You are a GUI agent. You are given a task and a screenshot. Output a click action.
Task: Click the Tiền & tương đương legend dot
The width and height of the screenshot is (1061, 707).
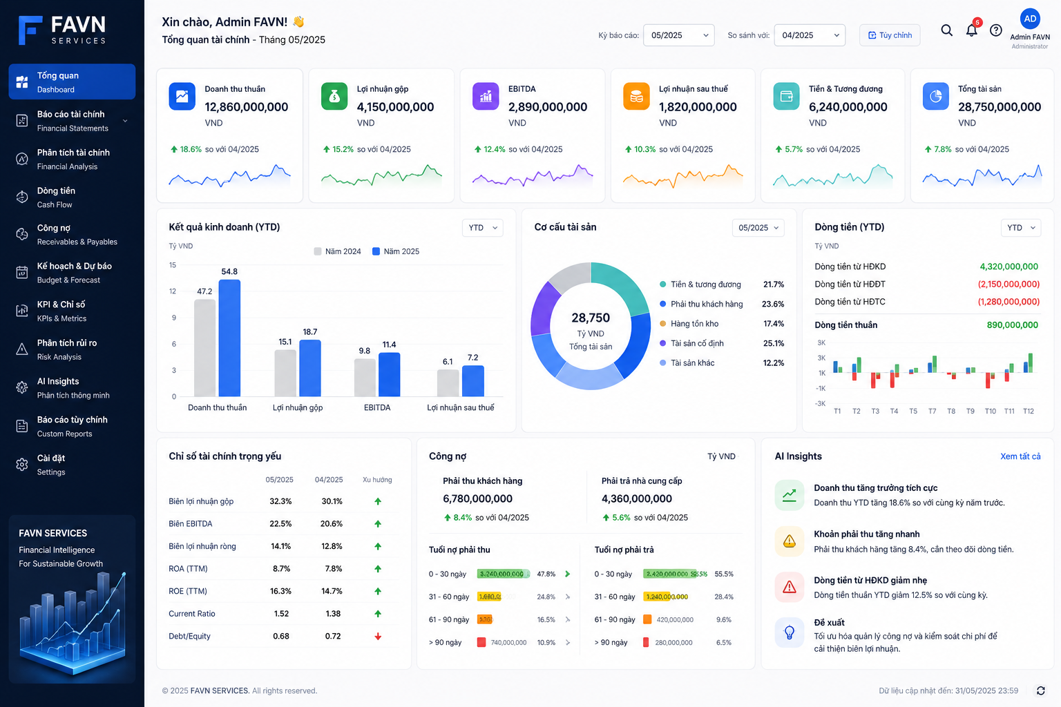point(663,284)
